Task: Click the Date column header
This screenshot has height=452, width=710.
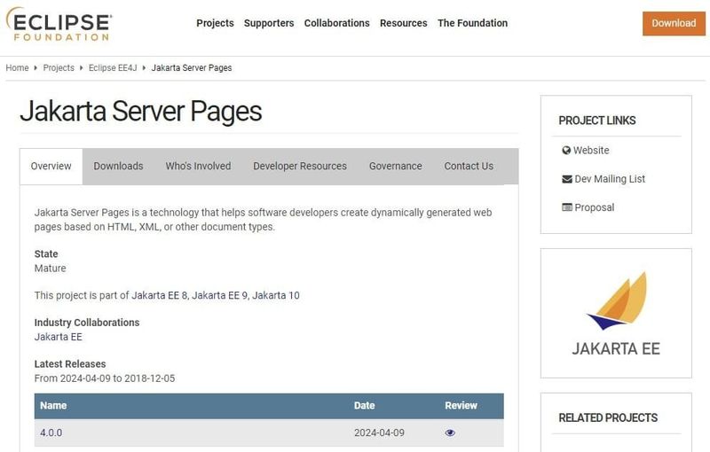Action: [364, 406]
